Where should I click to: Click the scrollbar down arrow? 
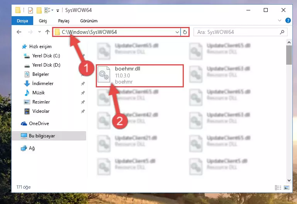[289, 181]
